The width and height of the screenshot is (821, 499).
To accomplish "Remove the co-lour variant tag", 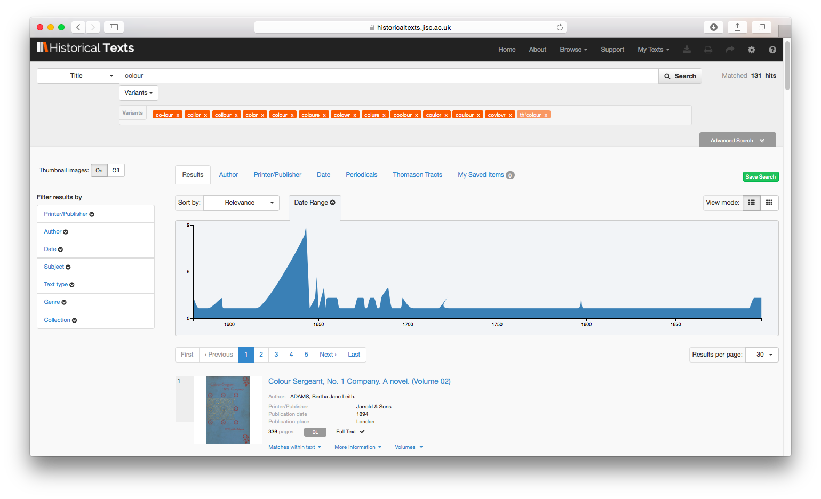I will (178, 115).
